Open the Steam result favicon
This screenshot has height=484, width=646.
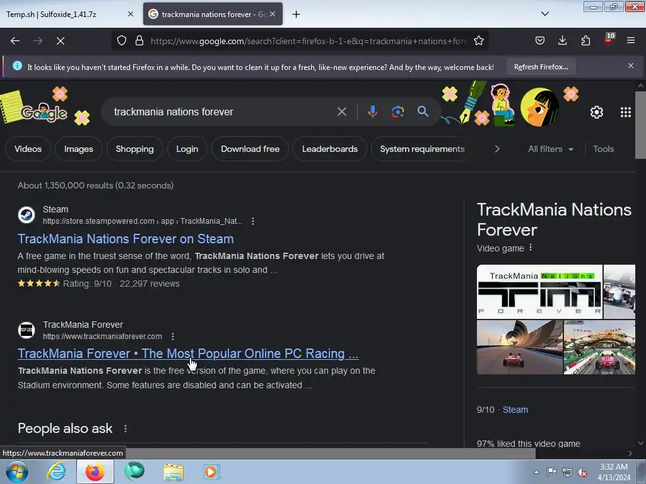click(x=26, y=215)
